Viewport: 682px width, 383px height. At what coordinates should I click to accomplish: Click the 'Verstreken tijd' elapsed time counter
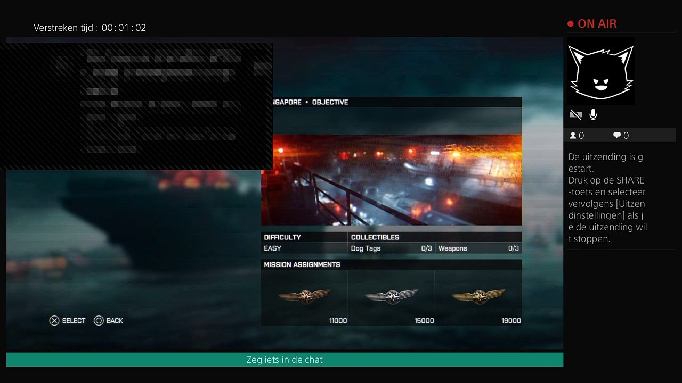[x=90, y=28]
